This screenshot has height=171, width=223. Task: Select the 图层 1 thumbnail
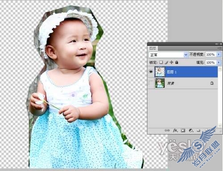click(x=160, y=72)
